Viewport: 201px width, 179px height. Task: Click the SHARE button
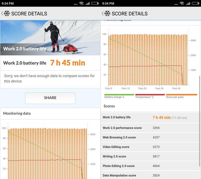tap(50, 98)
